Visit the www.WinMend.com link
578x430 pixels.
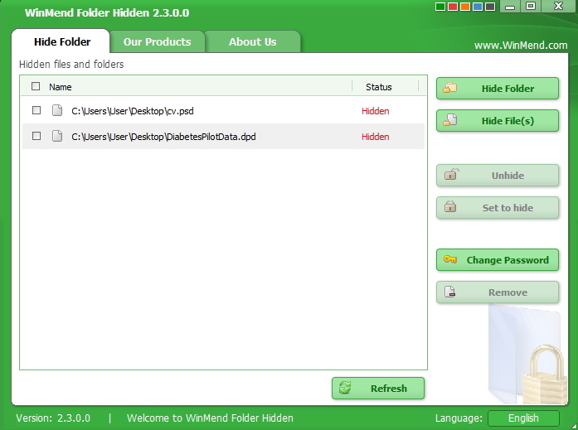521,46
